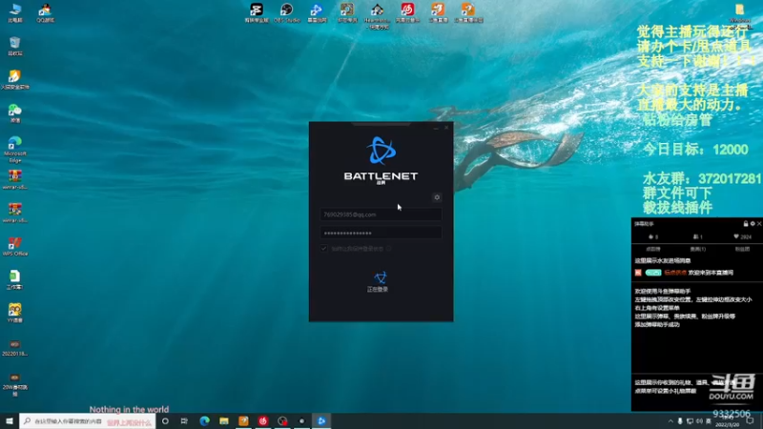
Task: Open YY voice desktop icon
Action: click(15, 313)
